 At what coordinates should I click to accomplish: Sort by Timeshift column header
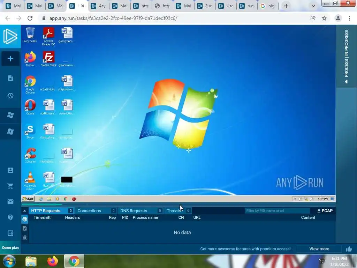42,217
